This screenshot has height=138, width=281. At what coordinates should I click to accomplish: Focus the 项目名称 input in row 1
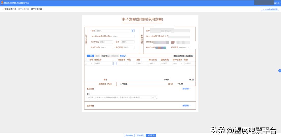pyautogui.click(x=104, y=63)
